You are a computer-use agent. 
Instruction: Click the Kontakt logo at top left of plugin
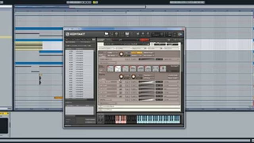[75, 34]
